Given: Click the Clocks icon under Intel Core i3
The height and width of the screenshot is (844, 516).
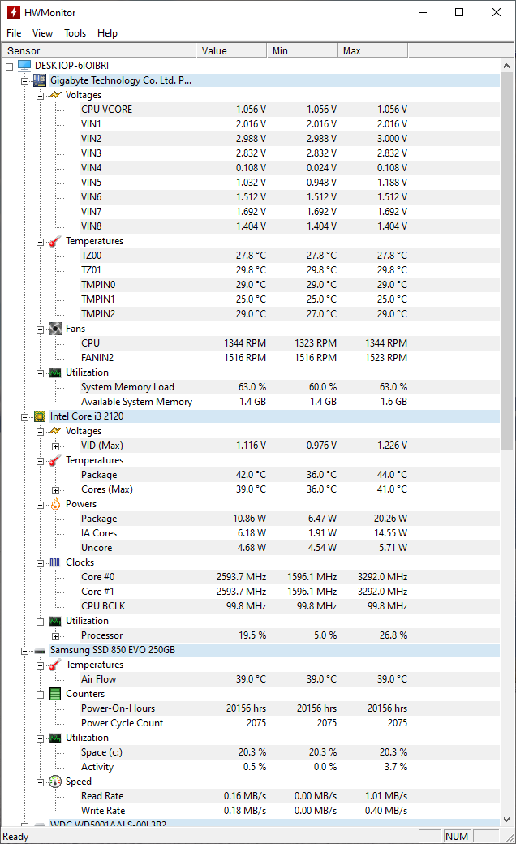Looking at the screenshot, I should click(x=54, y=562).
